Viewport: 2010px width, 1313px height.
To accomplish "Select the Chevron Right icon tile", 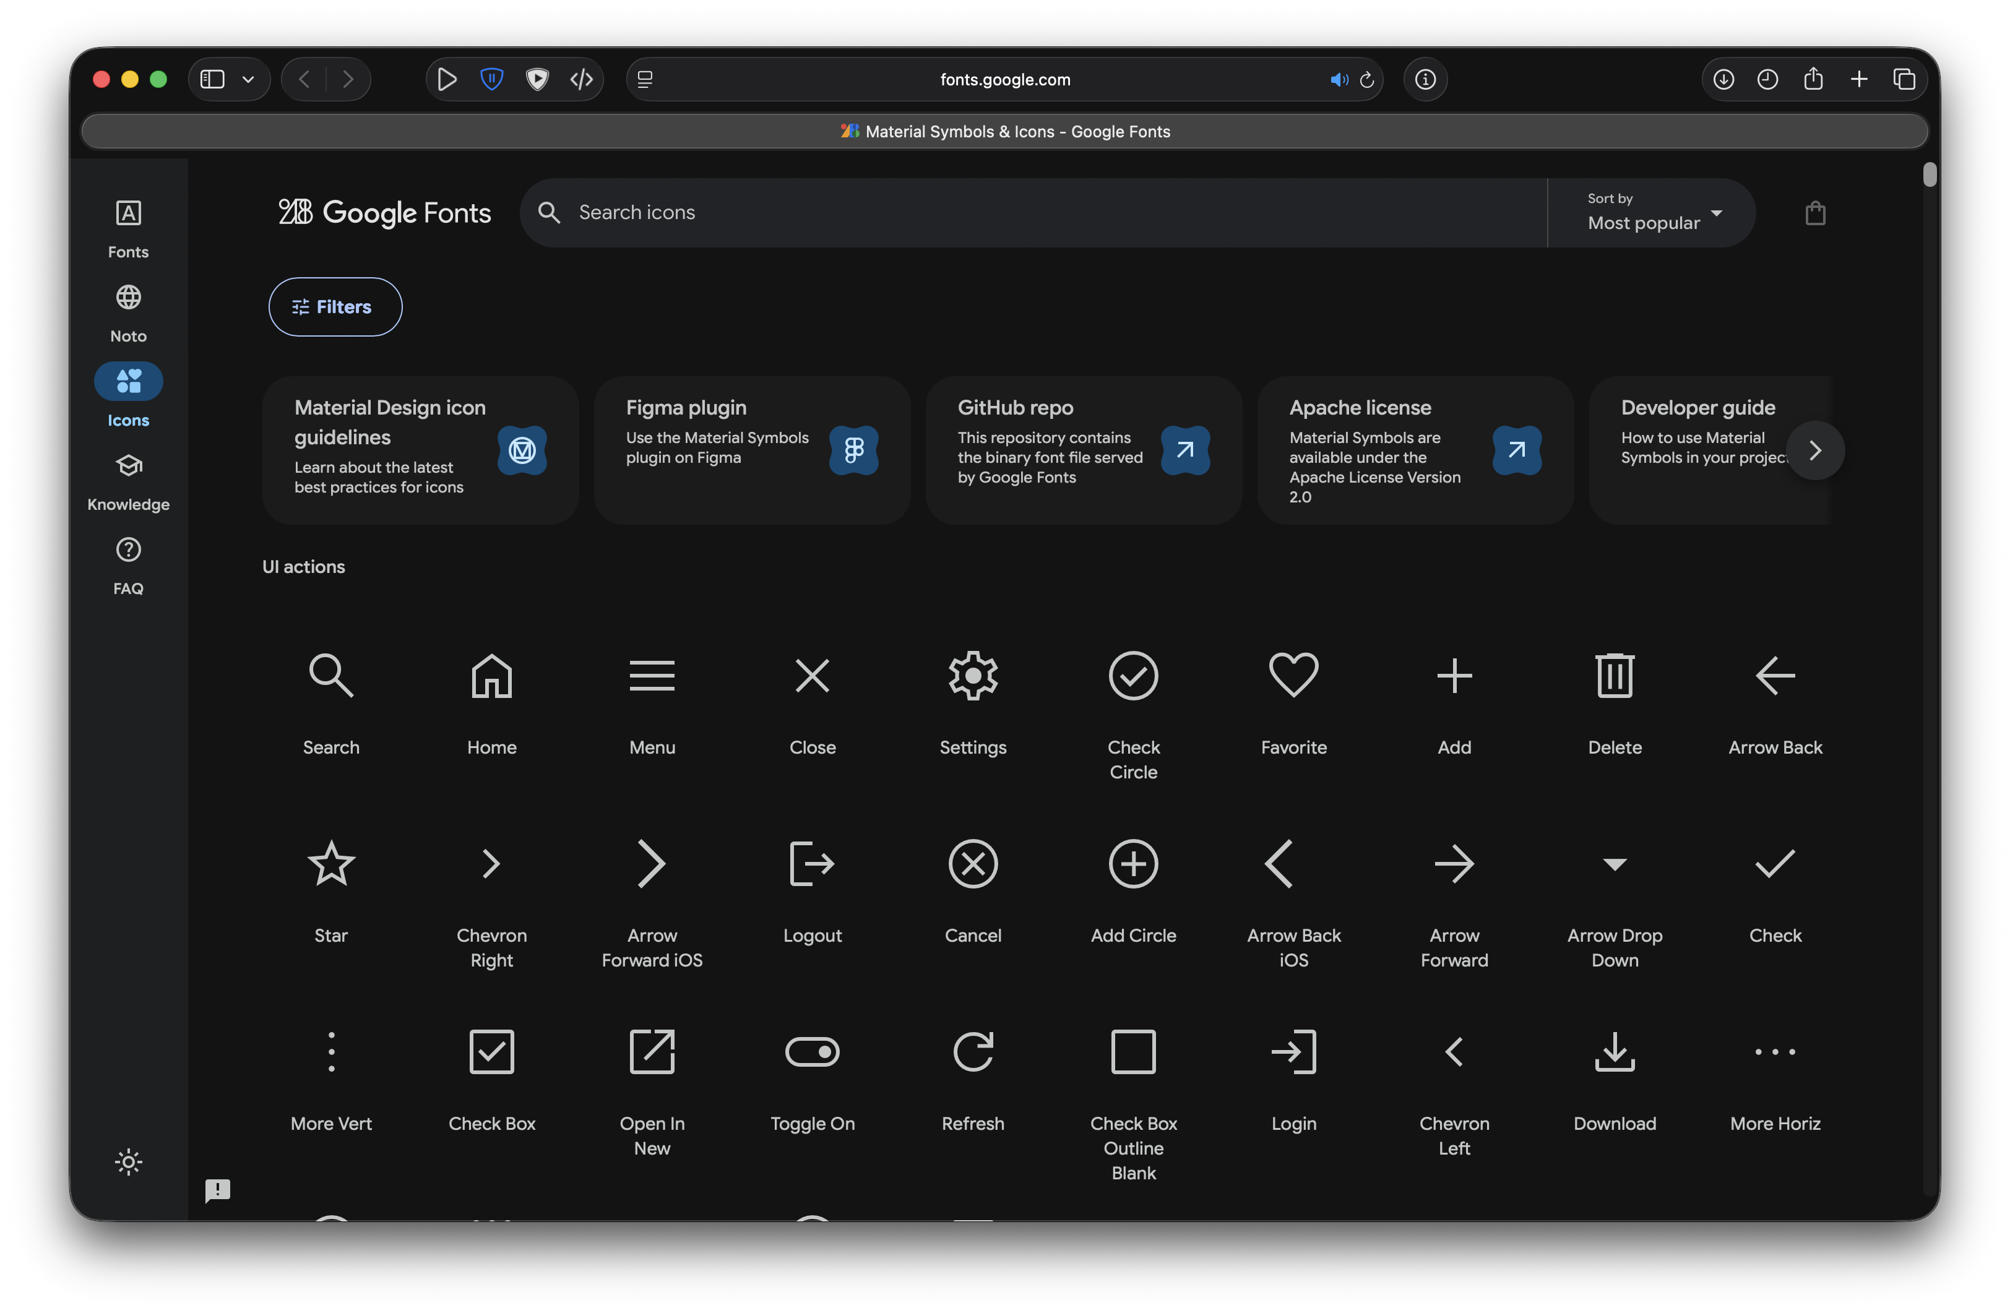I will (491, 863).
